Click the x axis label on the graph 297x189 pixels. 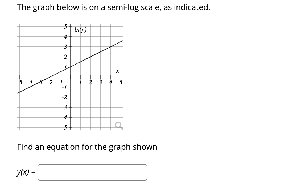tap(117, 71)
